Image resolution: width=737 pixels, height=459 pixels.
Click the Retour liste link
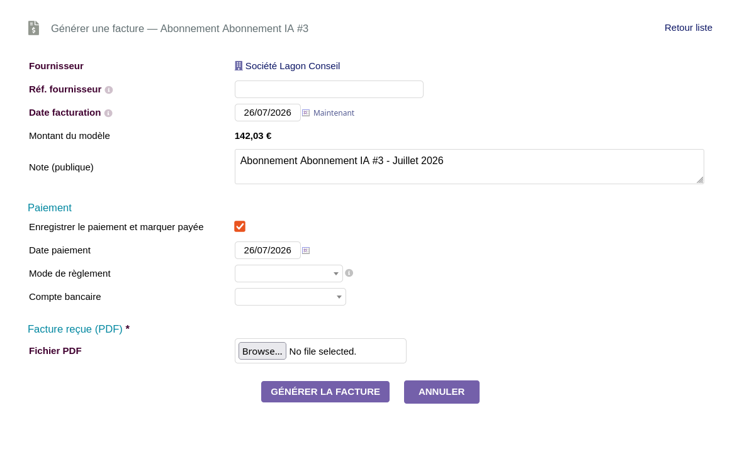(688, 28)
